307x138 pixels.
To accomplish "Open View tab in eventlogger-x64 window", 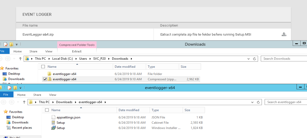I will coord(53,95).
